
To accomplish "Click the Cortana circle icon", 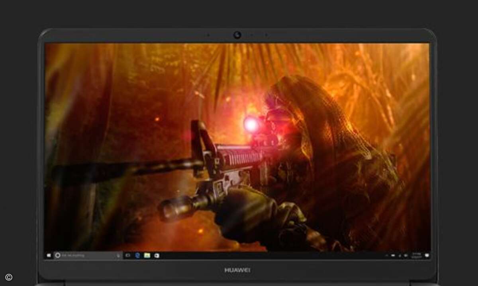I will pyautogui.click(x=57, y=255).
